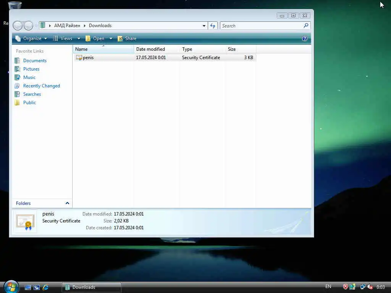Click the Open toolbar button
The image size is (391, 293).
[x=95, y=39]
